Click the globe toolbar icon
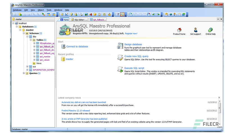The width and height of the screenshot is (235, 136). click(171, 15)
